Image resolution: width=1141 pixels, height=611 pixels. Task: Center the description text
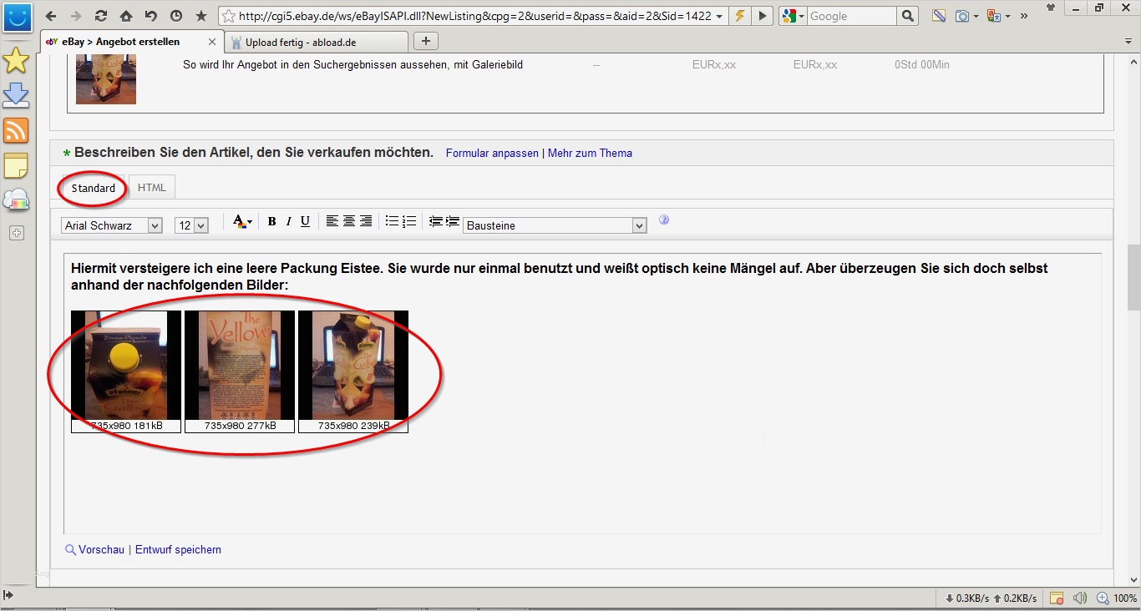348,221
